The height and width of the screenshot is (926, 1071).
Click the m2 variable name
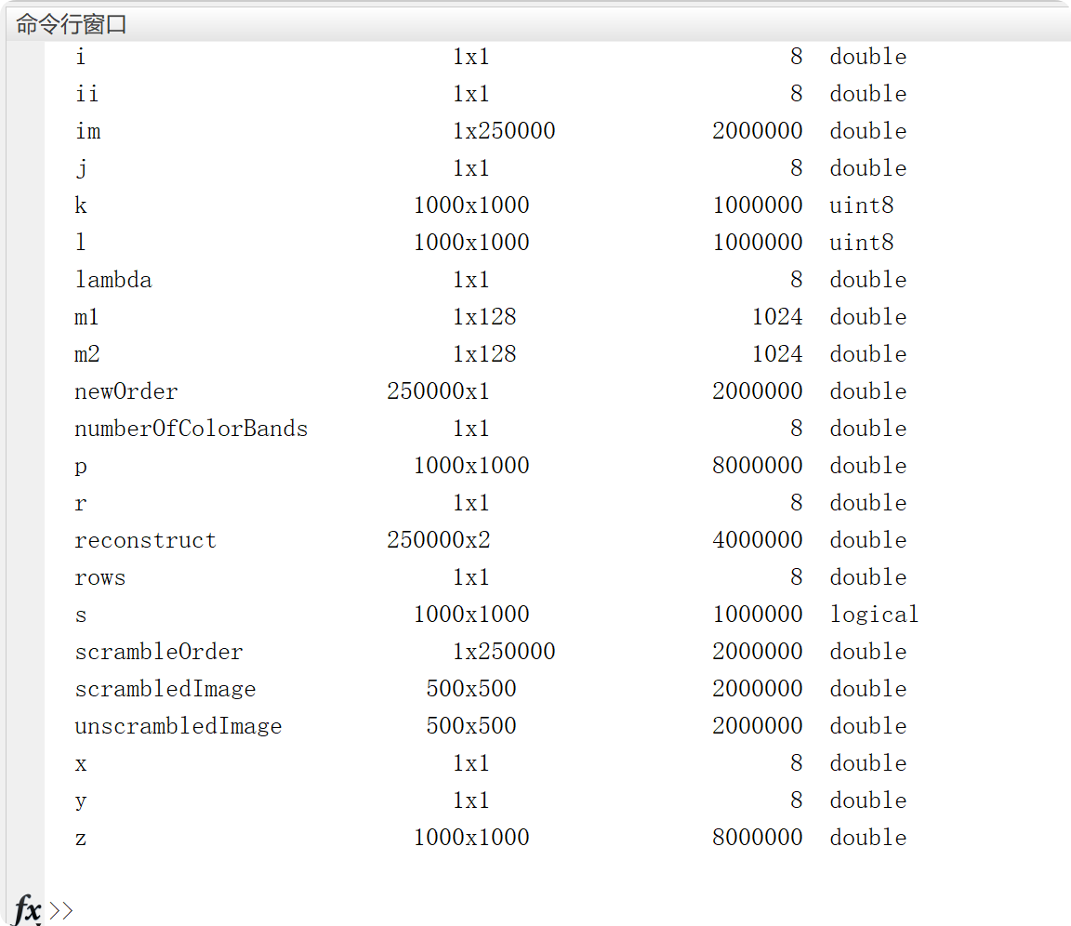(87, 354)
